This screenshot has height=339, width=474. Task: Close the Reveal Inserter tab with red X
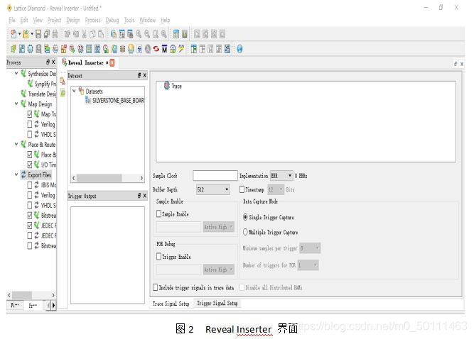coord(112,62)
